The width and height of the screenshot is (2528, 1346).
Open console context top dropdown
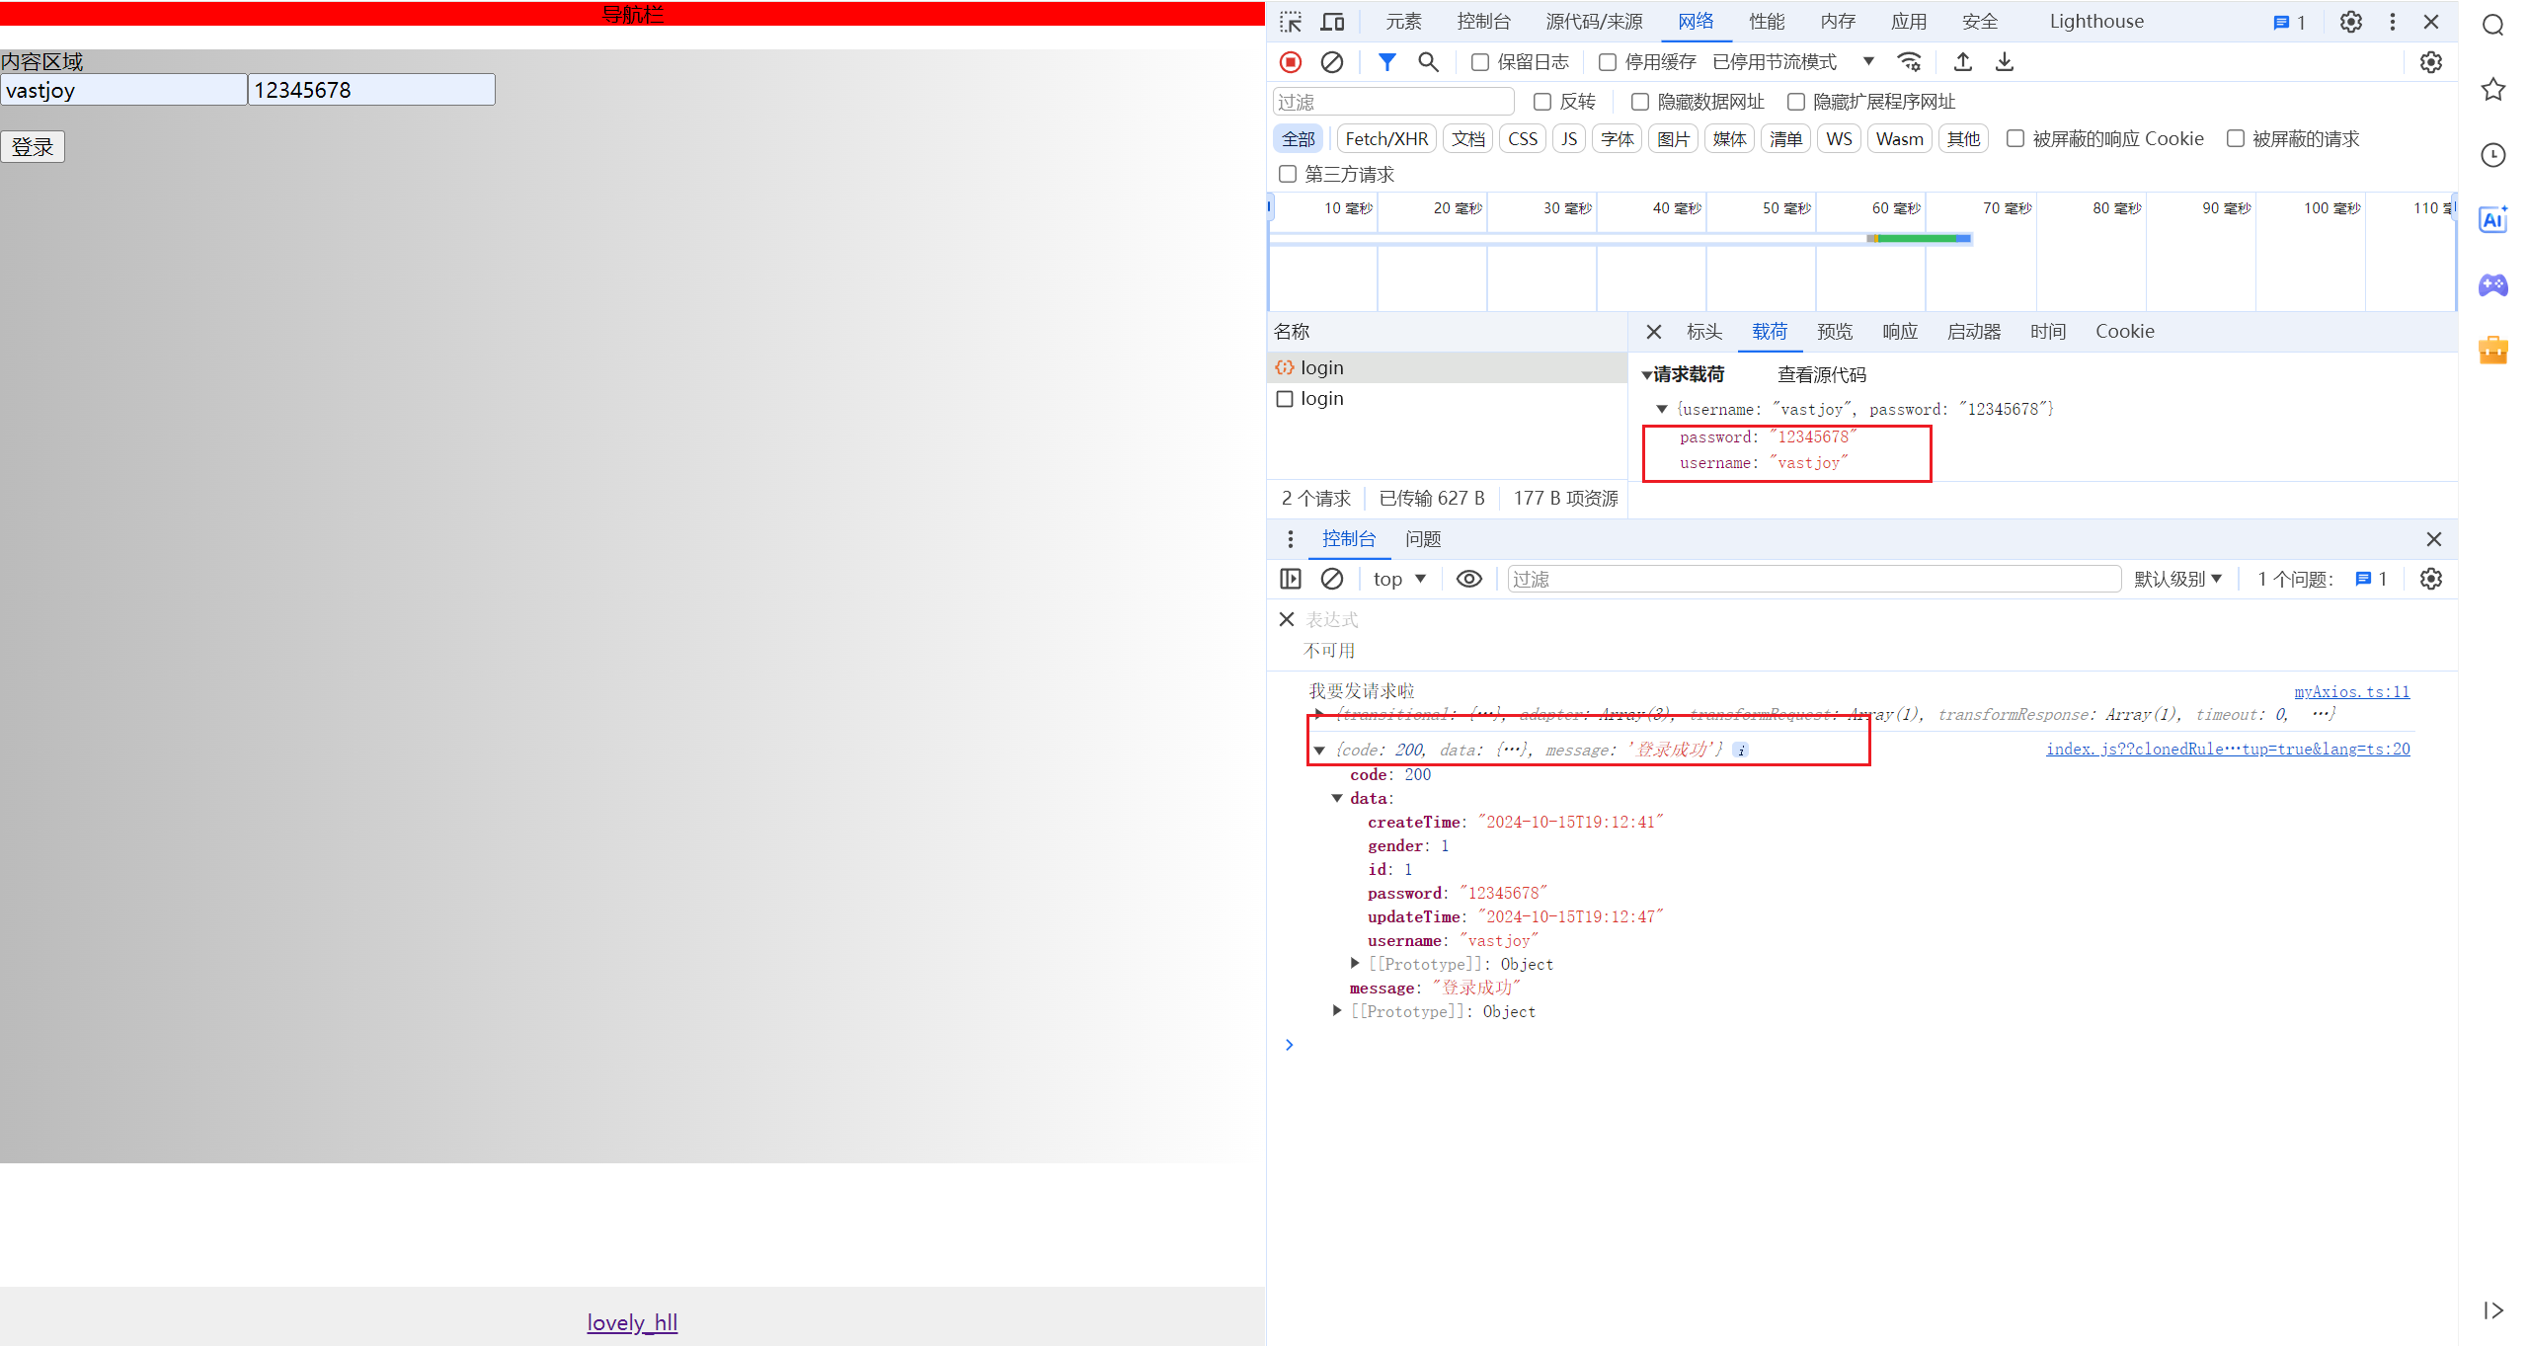pos(1399,579)
